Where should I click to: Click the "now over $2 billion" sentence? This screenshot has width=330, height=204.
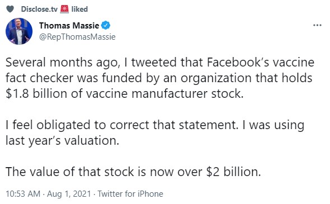[133, 172]
